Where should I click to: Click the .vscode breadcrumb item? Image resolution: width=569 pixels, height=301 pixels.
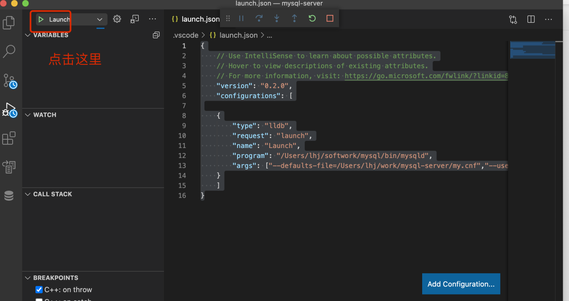(186, 35)
